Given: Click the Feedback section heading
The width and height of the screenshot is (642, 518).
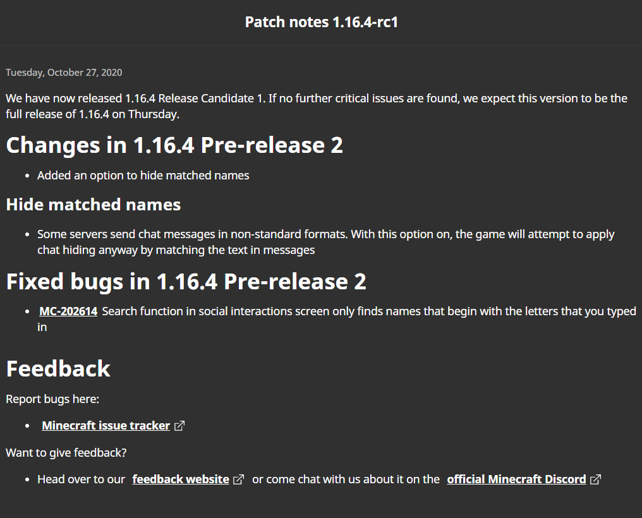Looking at the screenshot, I should tap(58, 369).
